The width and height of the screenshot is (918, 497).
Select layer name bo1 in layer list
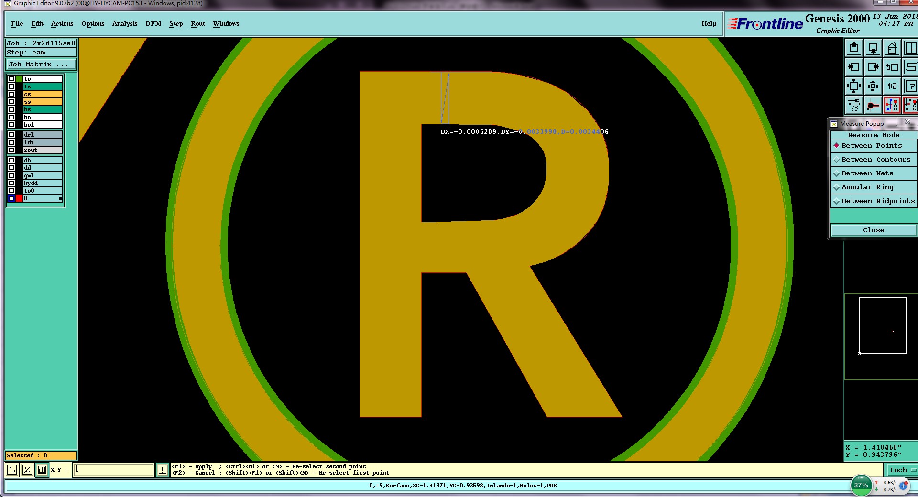[43, 125]
